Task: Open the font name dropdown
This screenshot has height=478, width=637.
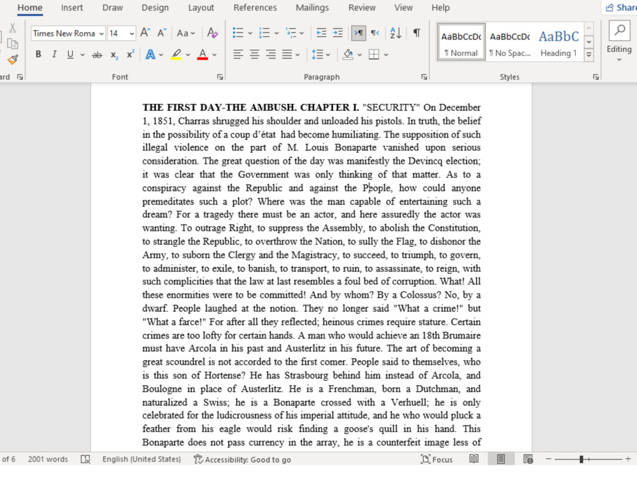Action: (101, 33)
